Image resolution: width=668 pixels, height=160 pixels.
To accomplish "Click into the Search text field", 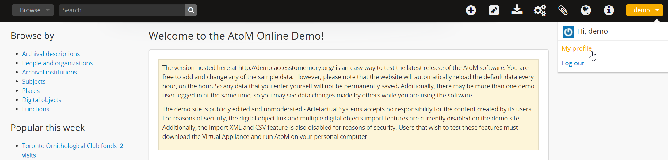I will [x=122, y=10].
